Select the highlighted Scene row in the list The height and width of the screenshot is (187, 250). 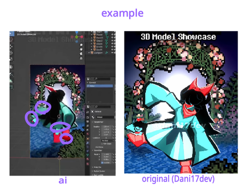tap(100, 86)
